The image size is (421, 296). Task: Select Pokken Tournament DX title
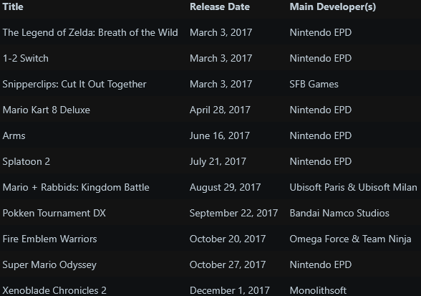pos(54,213)
